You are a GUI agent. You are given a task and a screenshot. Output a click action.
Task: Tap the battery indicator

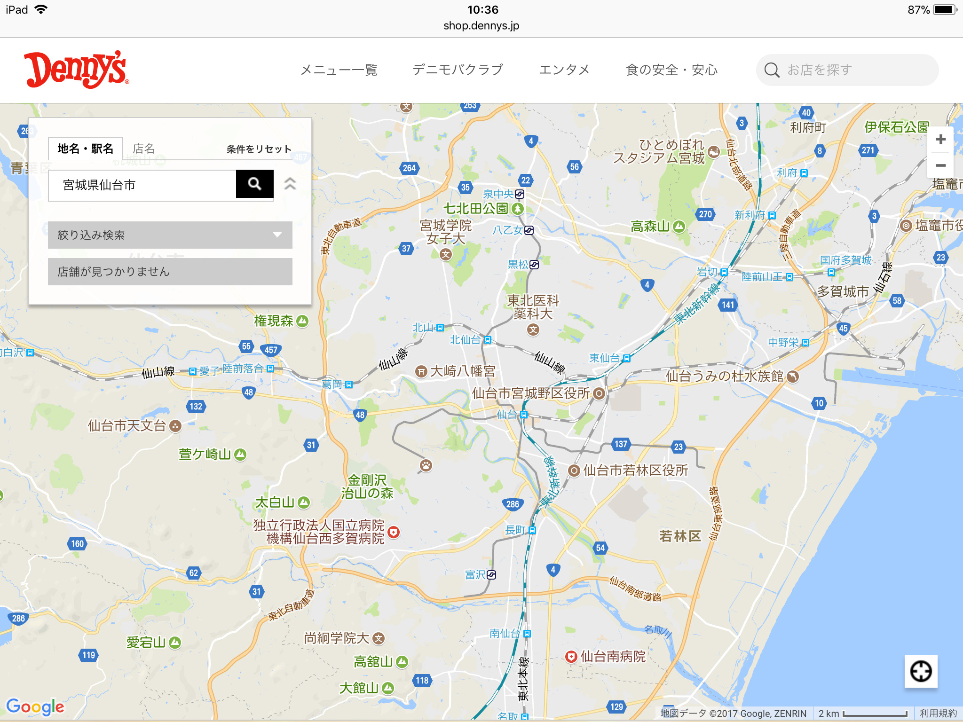[x=945, y=10]
